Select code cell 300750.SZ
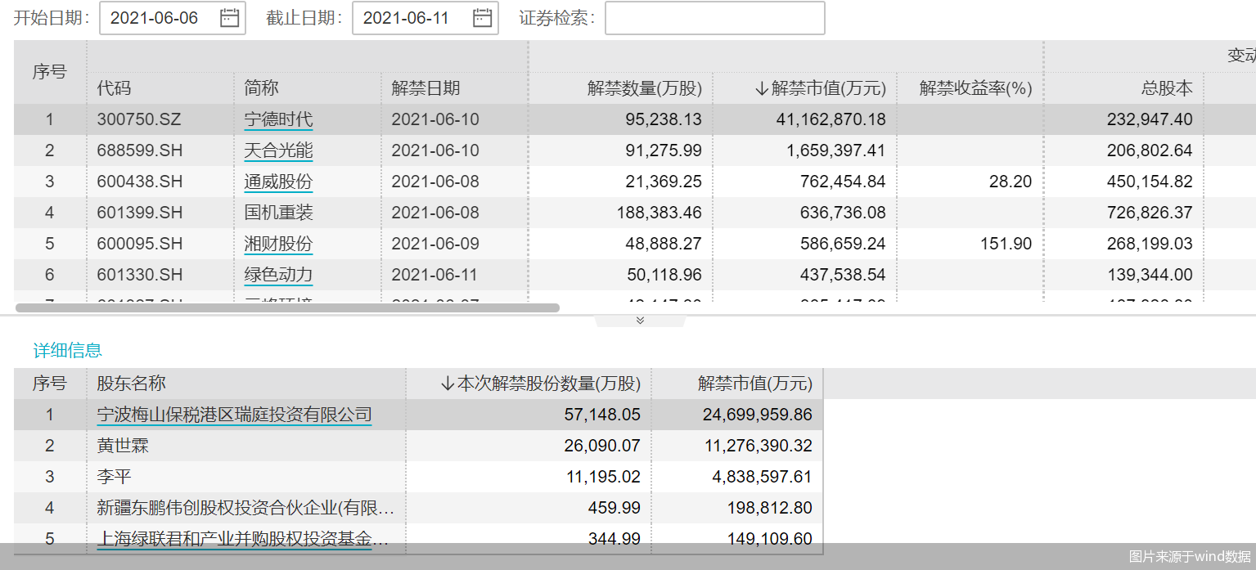 [x=139, y=119]
